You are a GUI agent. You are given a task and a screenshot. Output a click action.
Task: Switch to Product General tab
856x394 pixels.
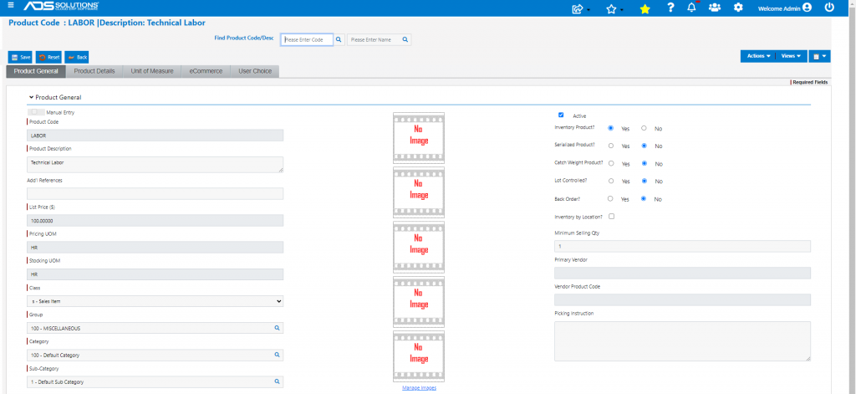[36, 71]
